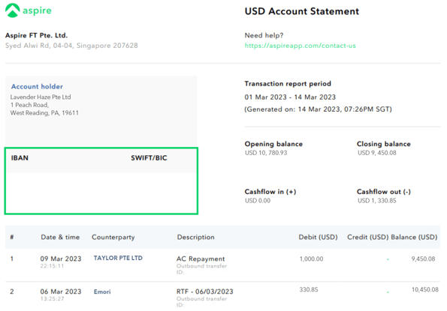Click the Aspire logo icon

click(x=13, y=10)
